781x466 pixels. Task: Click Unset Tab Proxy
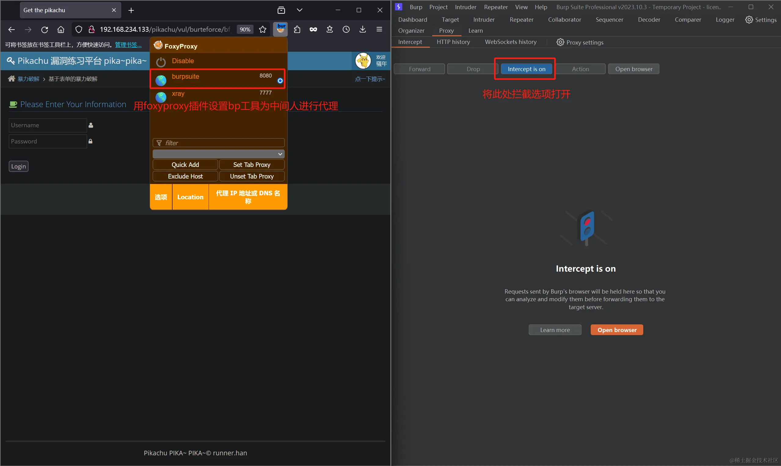pyautogui.click(x=252, y=176)
